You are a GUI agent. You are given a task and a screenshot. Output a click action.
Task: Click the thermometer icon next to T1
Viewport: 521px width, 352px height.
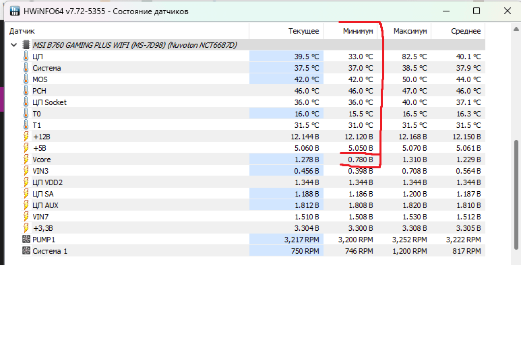tap(26, 125)
